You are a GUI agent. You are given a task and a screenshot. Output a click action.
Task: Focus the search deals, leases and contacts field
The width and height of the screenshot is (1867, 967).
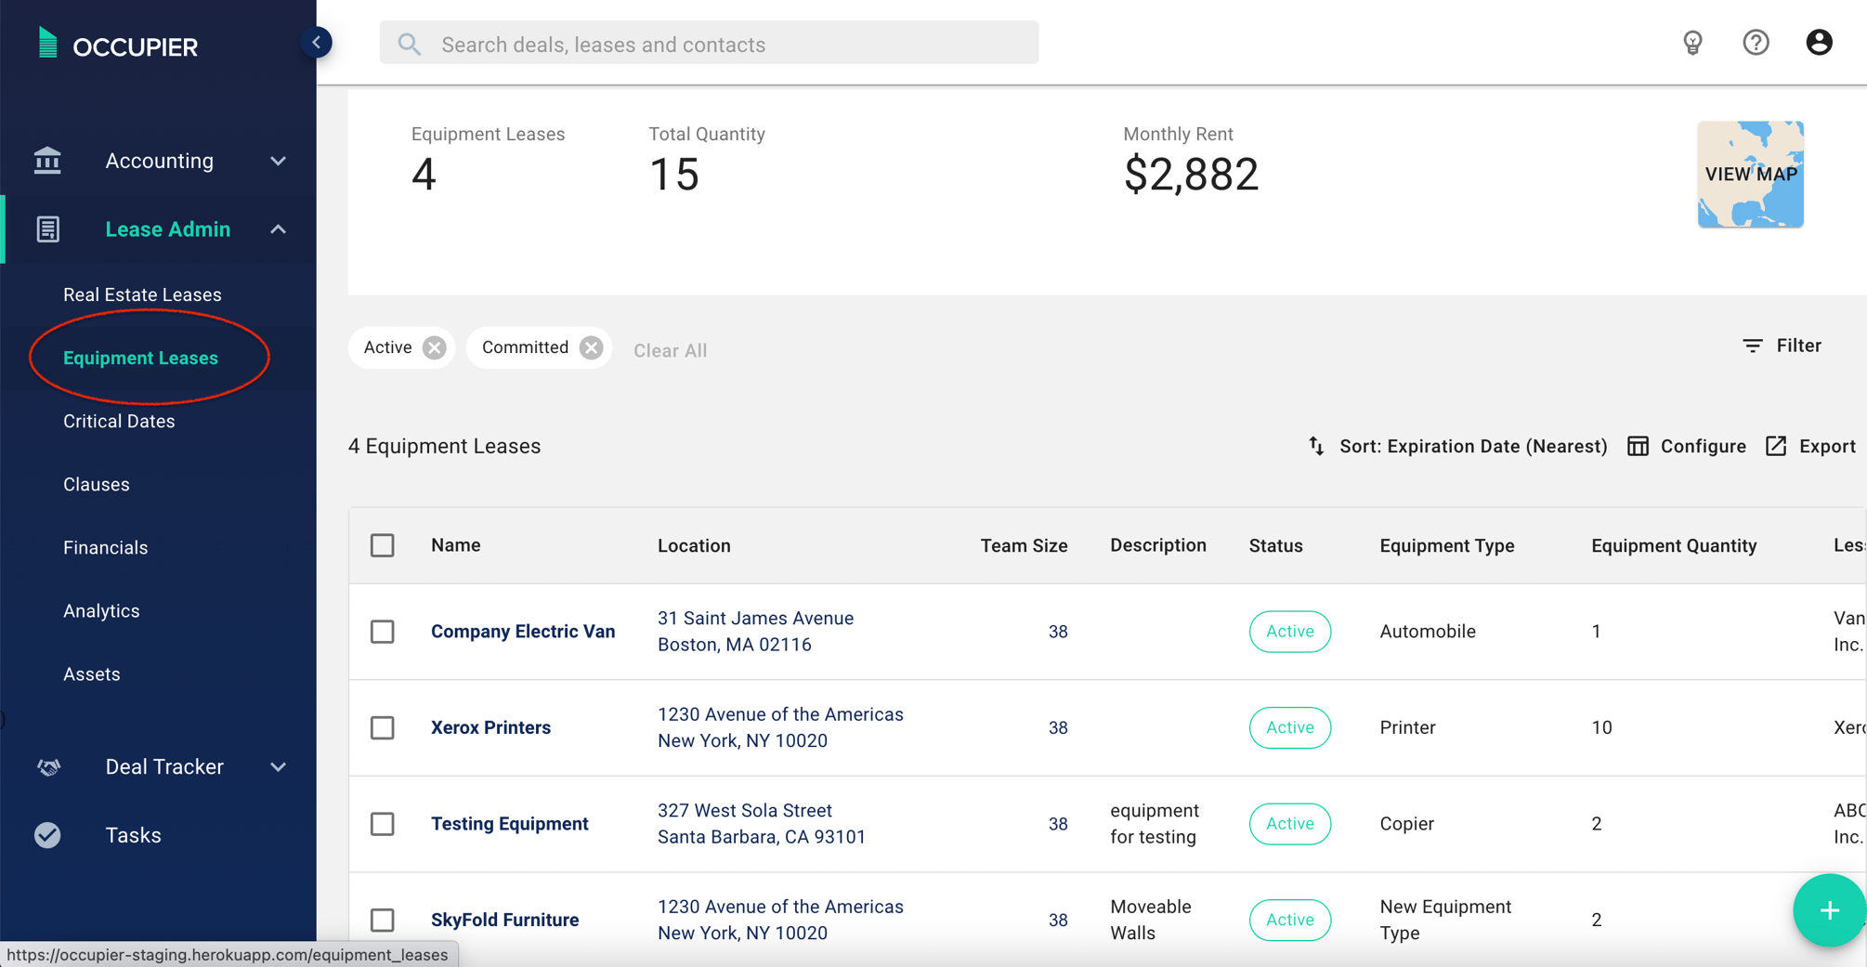coord(709,43)
